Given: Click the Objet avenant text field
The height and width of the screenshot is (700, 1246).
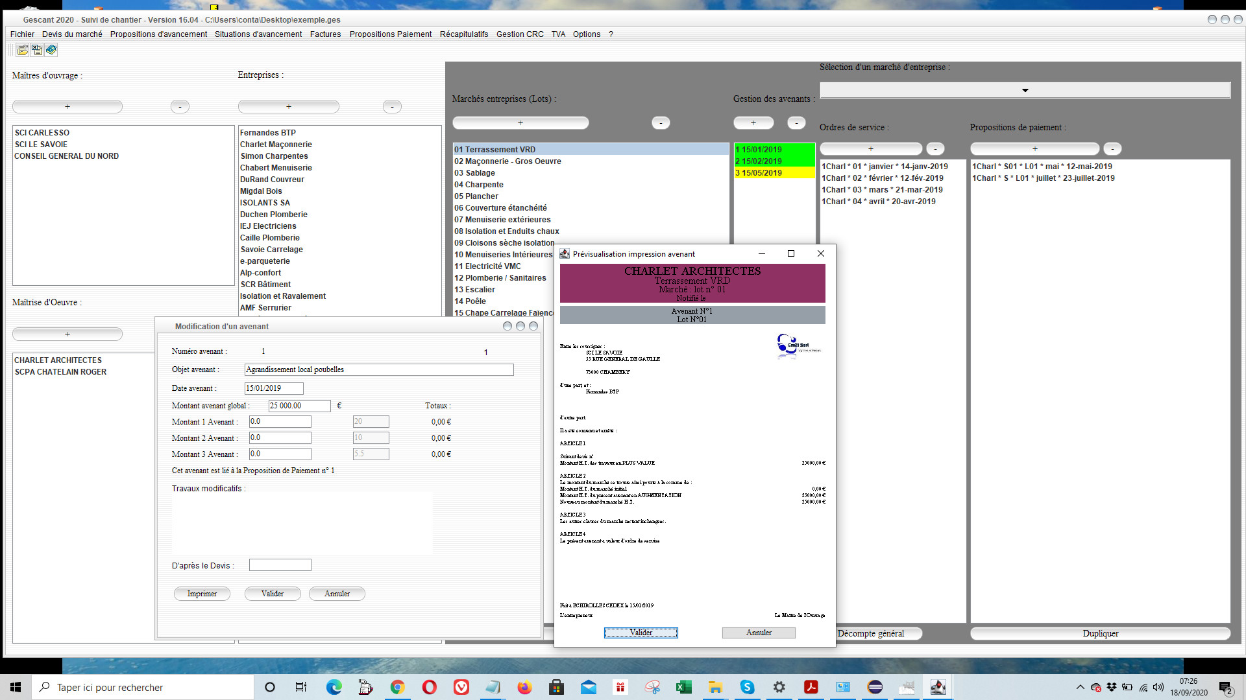Looking at the screenshot, I should click(x=379, y=369).
